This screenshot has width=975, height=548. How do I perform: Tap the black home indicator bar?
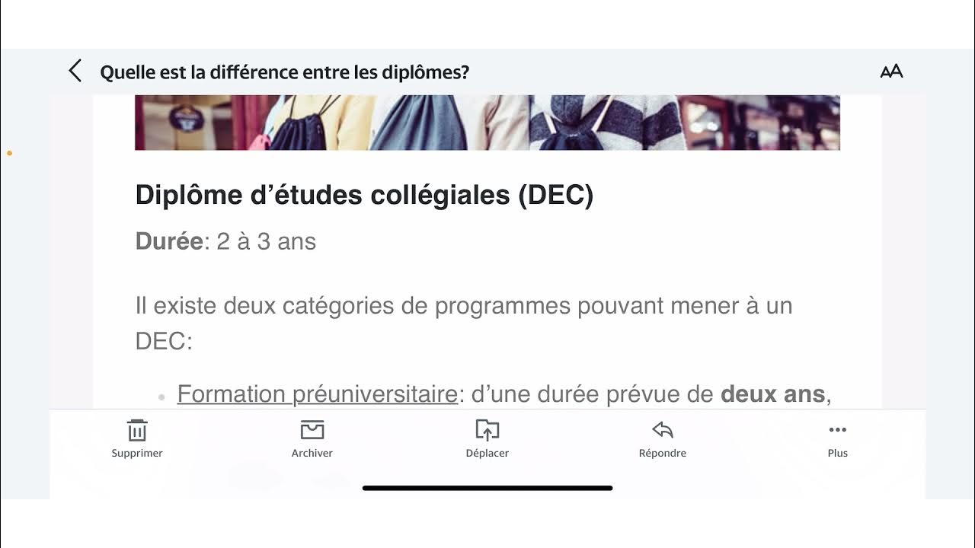[x=487, y=488]
